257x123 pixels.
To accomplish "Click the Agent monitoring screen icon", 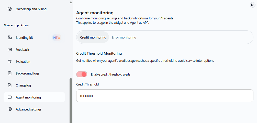I will pyautogui.click(x=10, y=97).
